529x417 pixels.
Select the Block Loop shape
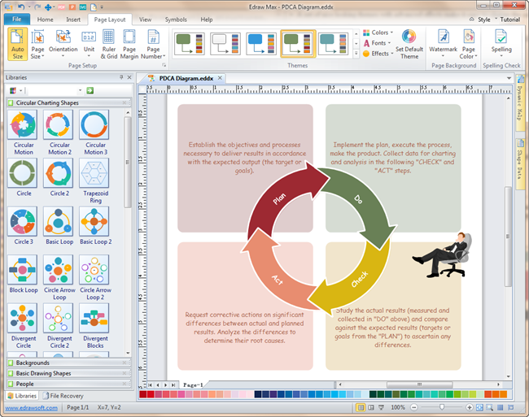[24, 275]
